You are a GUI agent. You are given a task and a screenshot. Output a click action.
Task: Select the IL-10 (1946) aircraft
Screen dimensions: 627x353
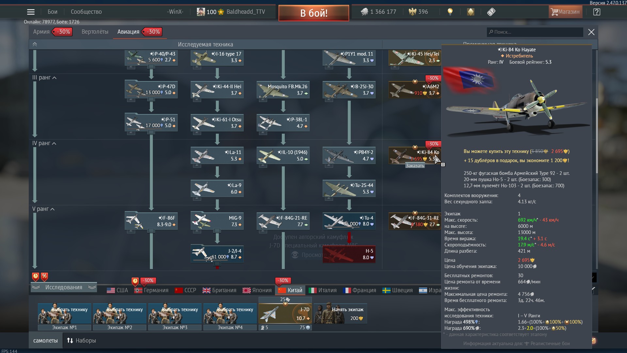tap(283, 155)
